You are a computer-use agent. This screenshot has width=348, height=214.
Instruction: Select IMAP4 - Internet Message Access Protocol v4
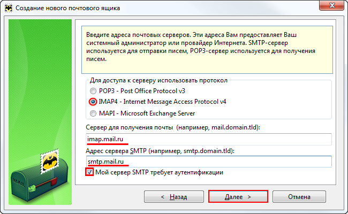(94, 102)
